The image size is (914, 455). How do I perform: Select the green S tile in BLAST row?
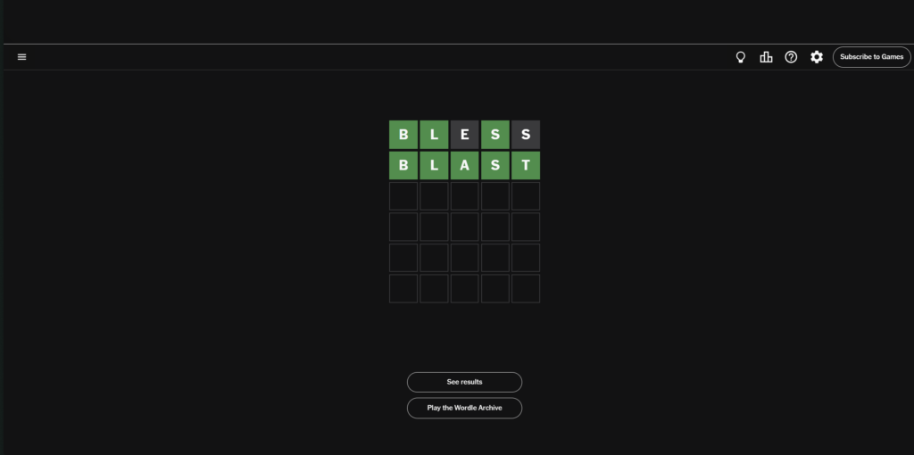point(495,165)
